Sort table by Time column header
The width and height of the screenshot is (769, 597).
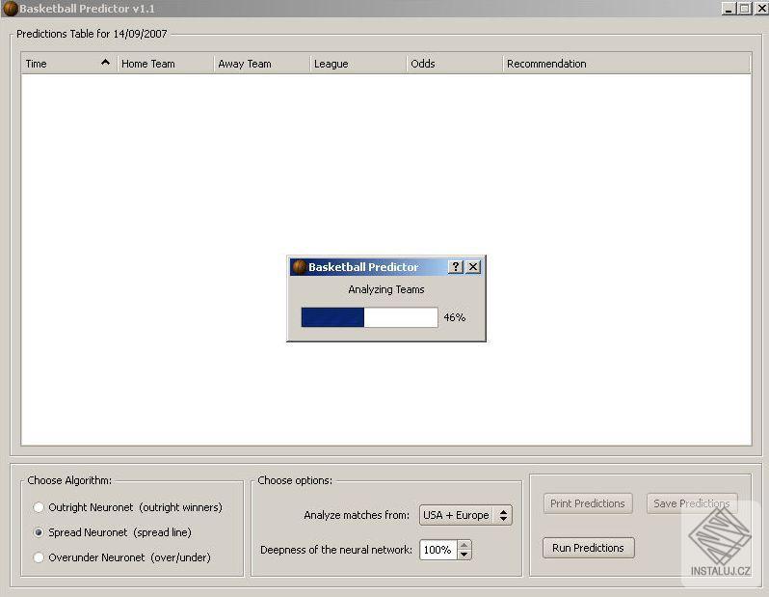coord(68,64)
